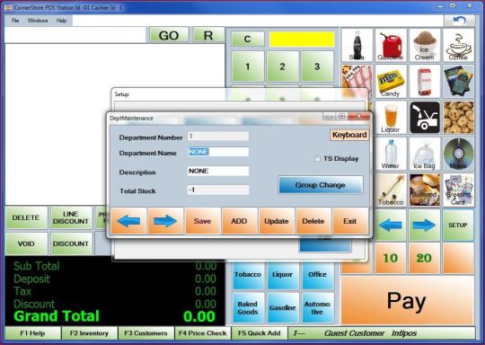485x345 pixels.
Task: Click keypad digit 3
Action: click(x=317, y=66)
